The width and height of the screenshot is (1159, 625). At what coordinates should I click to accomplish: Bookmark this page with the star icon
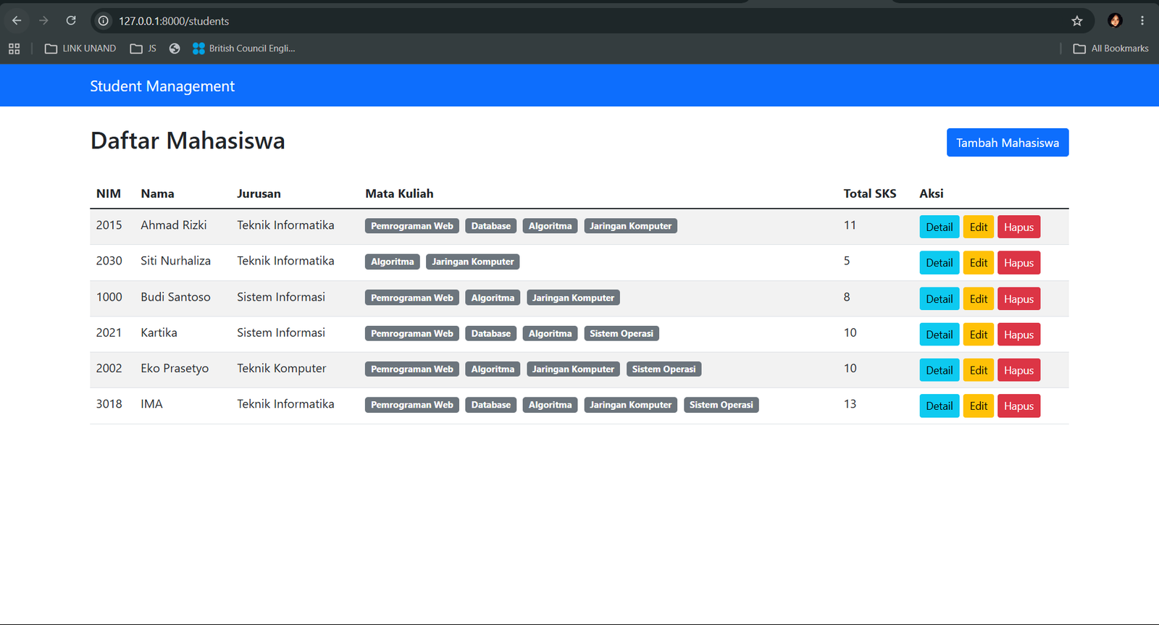(x=1077, y=21)
